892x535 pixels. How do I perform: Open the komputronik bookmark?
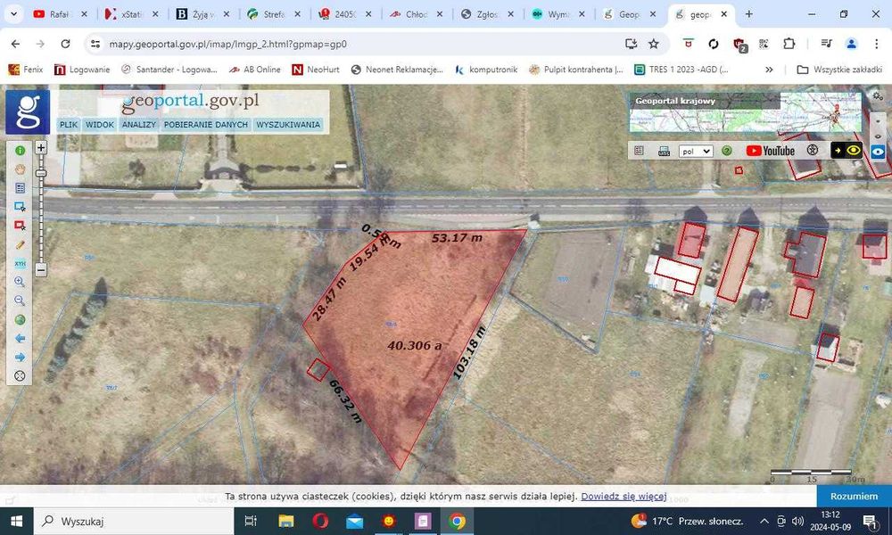tap(486, 70)
